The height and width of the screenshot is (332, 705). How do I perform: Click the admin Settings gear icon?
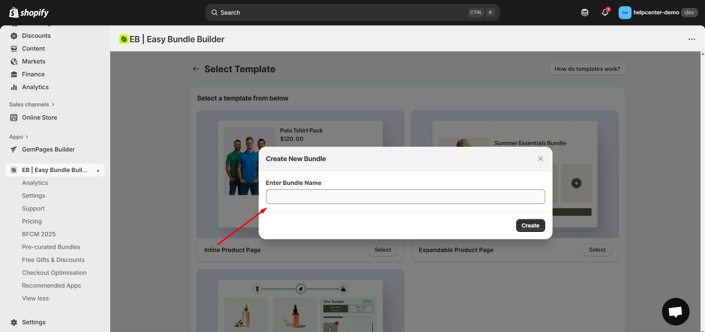(14, 322)
